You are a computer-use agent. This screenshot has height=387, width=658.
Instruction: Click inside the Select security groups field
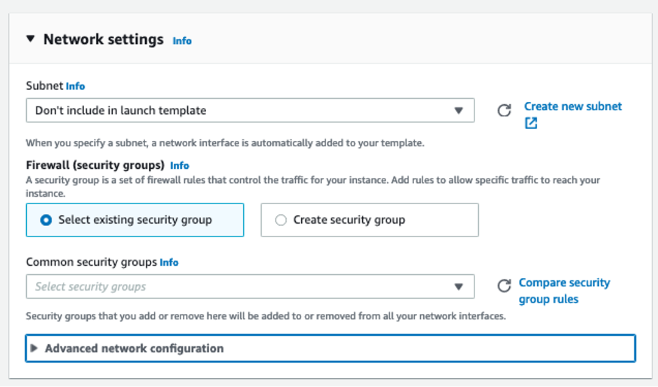tap(183, 285)
